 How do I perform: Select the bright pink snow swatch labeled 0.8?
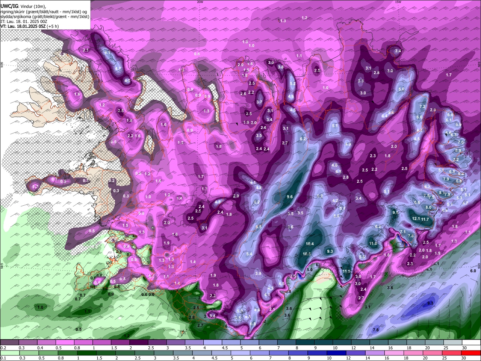83,343
